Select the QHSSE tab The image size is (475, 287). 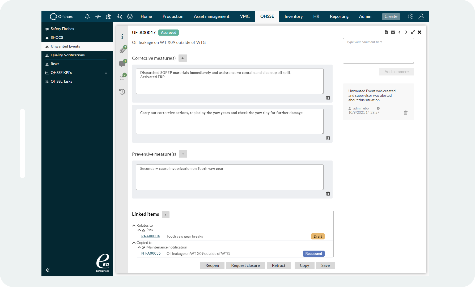(267, 16)
